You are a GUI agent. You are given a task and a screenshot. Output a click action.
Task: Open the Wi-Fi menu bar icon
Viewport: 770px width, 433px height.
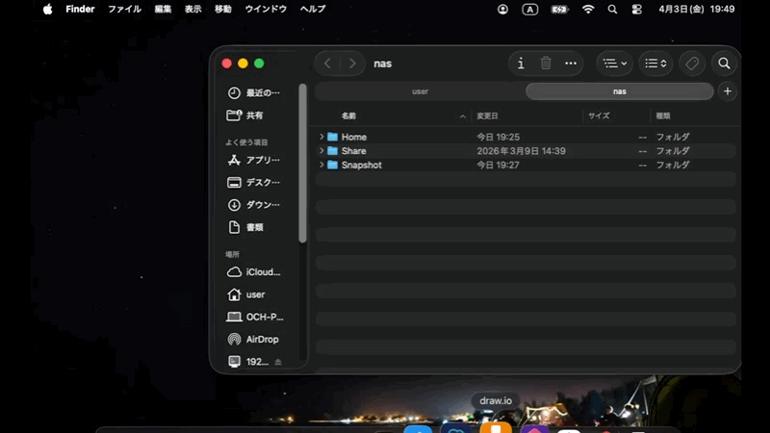click(x=588, y=9)
